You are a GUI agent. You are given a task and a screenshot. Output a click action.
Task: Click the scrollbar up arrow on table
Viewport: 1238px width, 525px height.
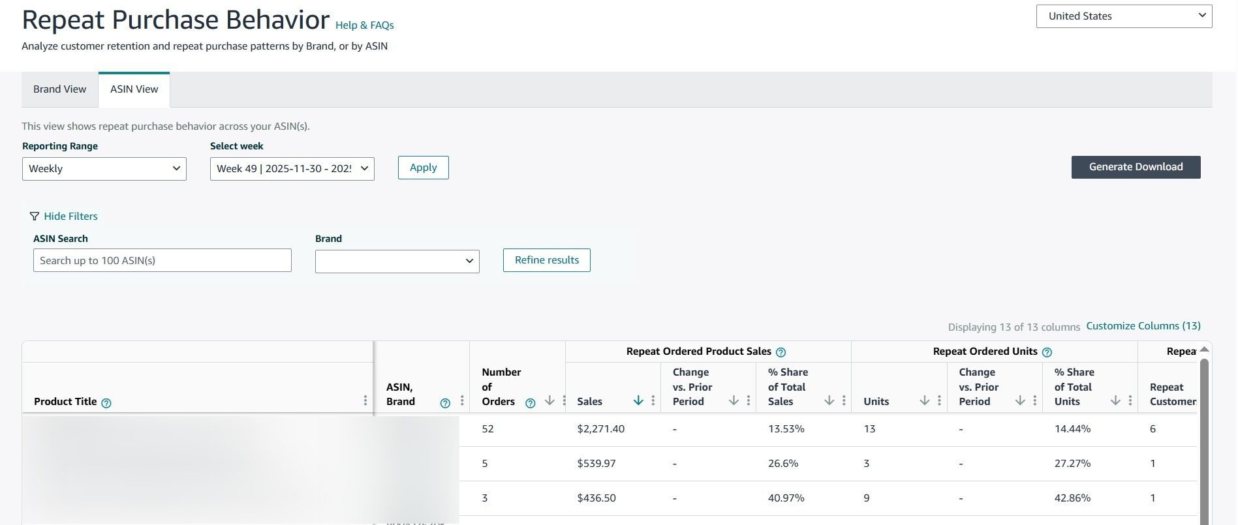click(1204, 350)
